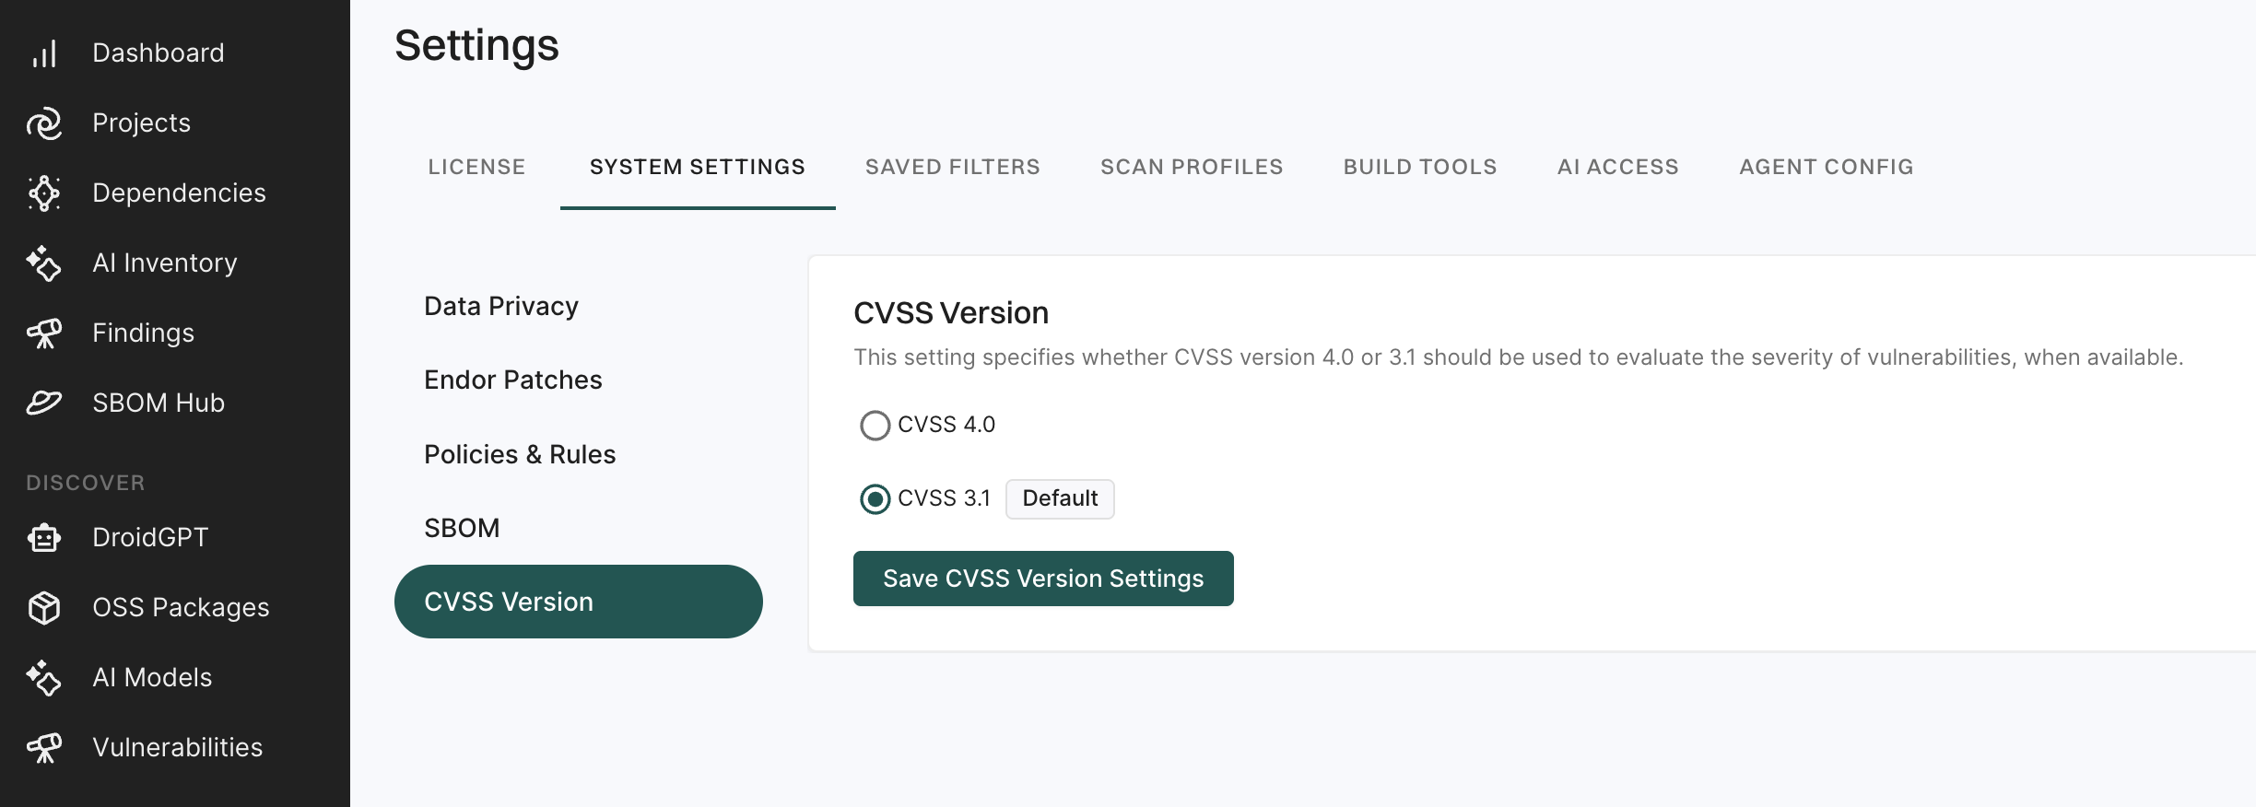Go to Dashboard in the sidebar
2256x807 pixels.
[x=159, y=53]
